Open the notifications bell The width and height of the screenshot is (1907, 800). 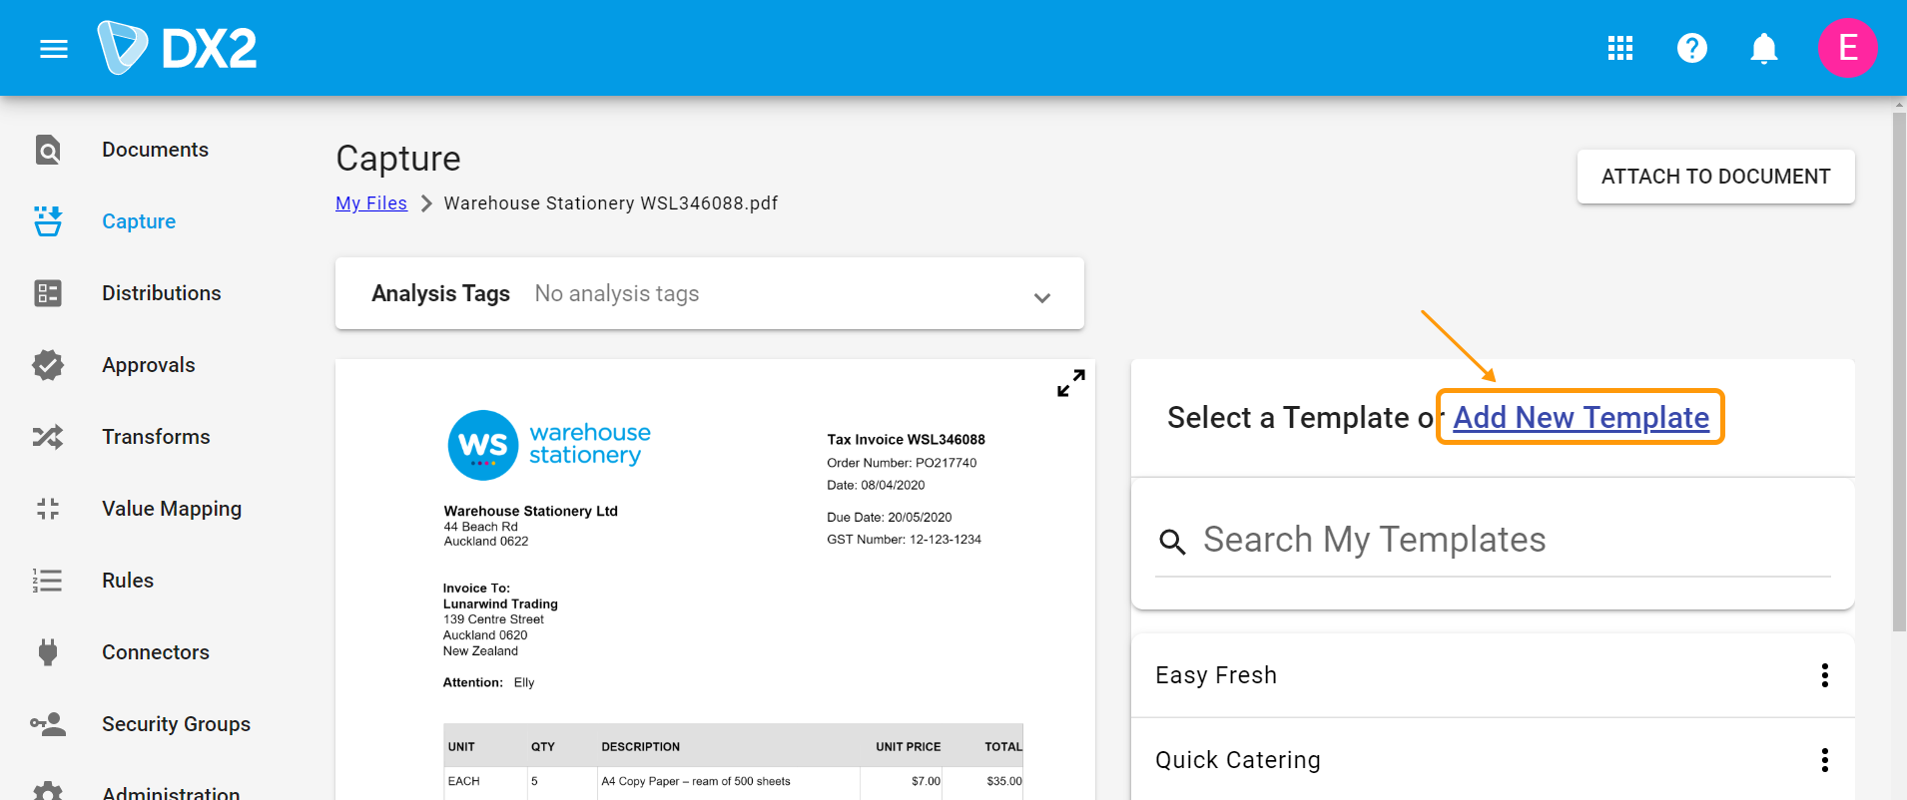[x=1763, y=48]
